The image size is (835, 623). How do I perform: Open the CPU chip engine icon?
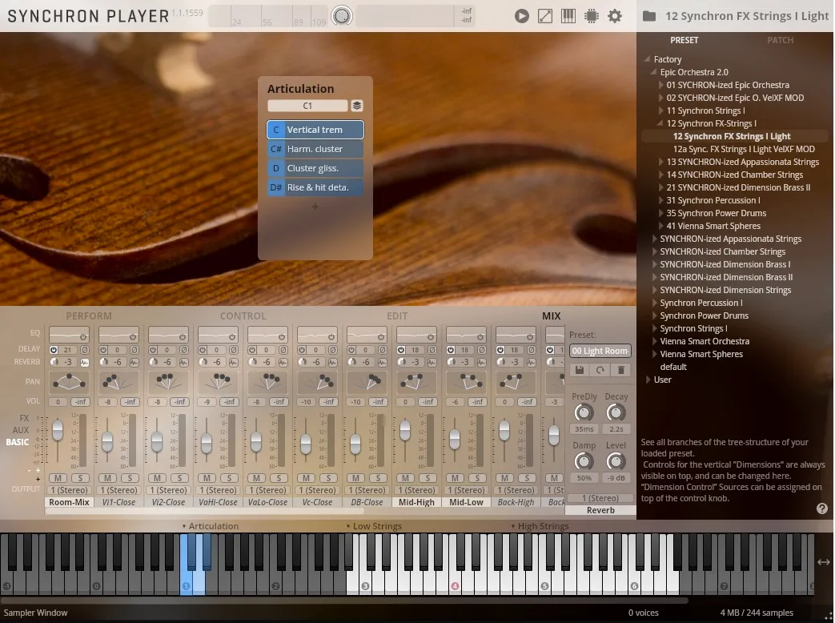[x=592, y=16]
